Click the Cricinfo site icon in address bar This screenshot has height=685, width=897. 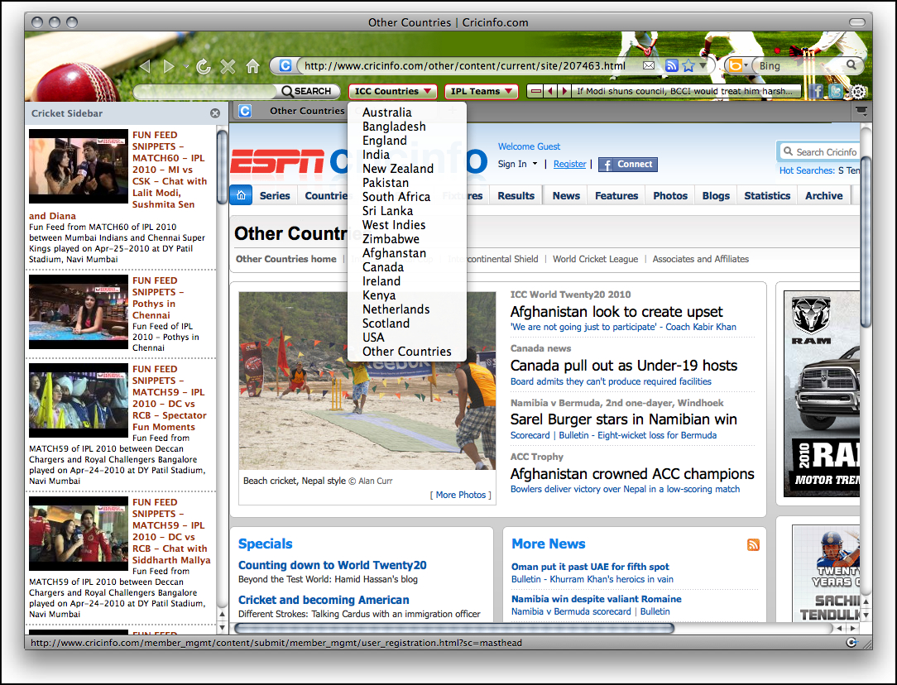285,65
